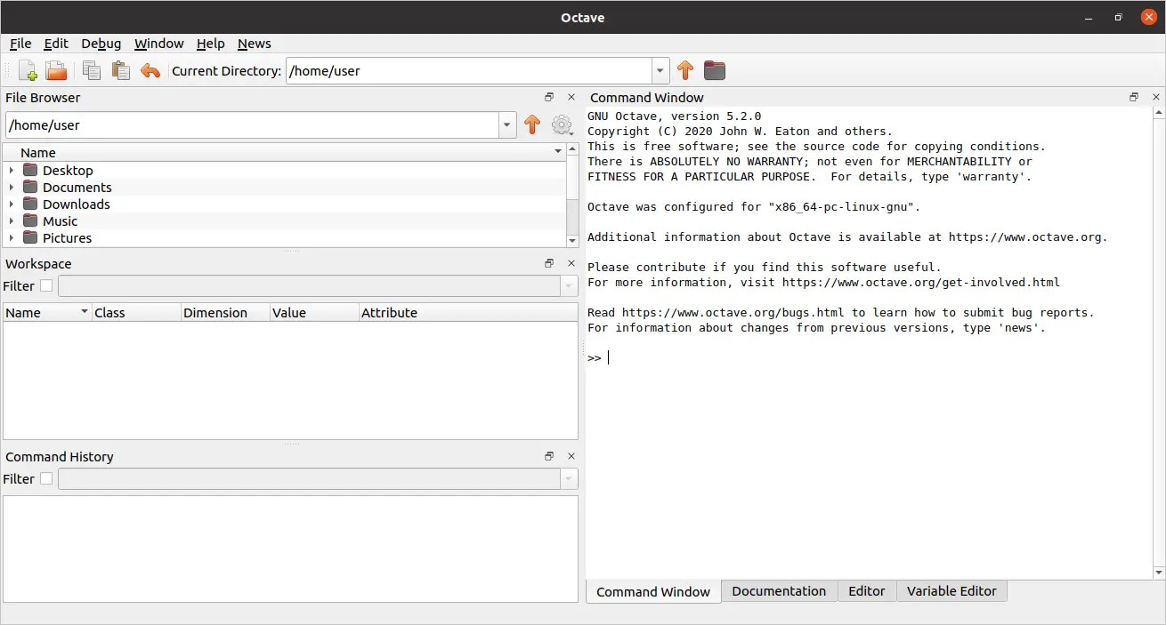
Task: Select the Music folder name
Action: coord(60,220)
